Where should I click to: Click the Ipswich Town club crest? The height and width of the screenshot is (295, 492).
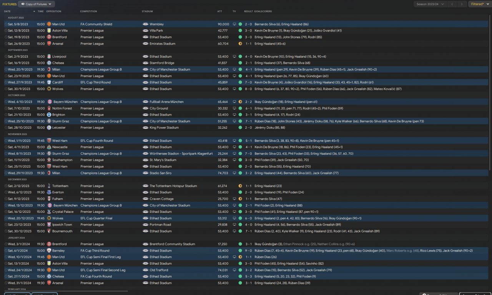(49, 225)
